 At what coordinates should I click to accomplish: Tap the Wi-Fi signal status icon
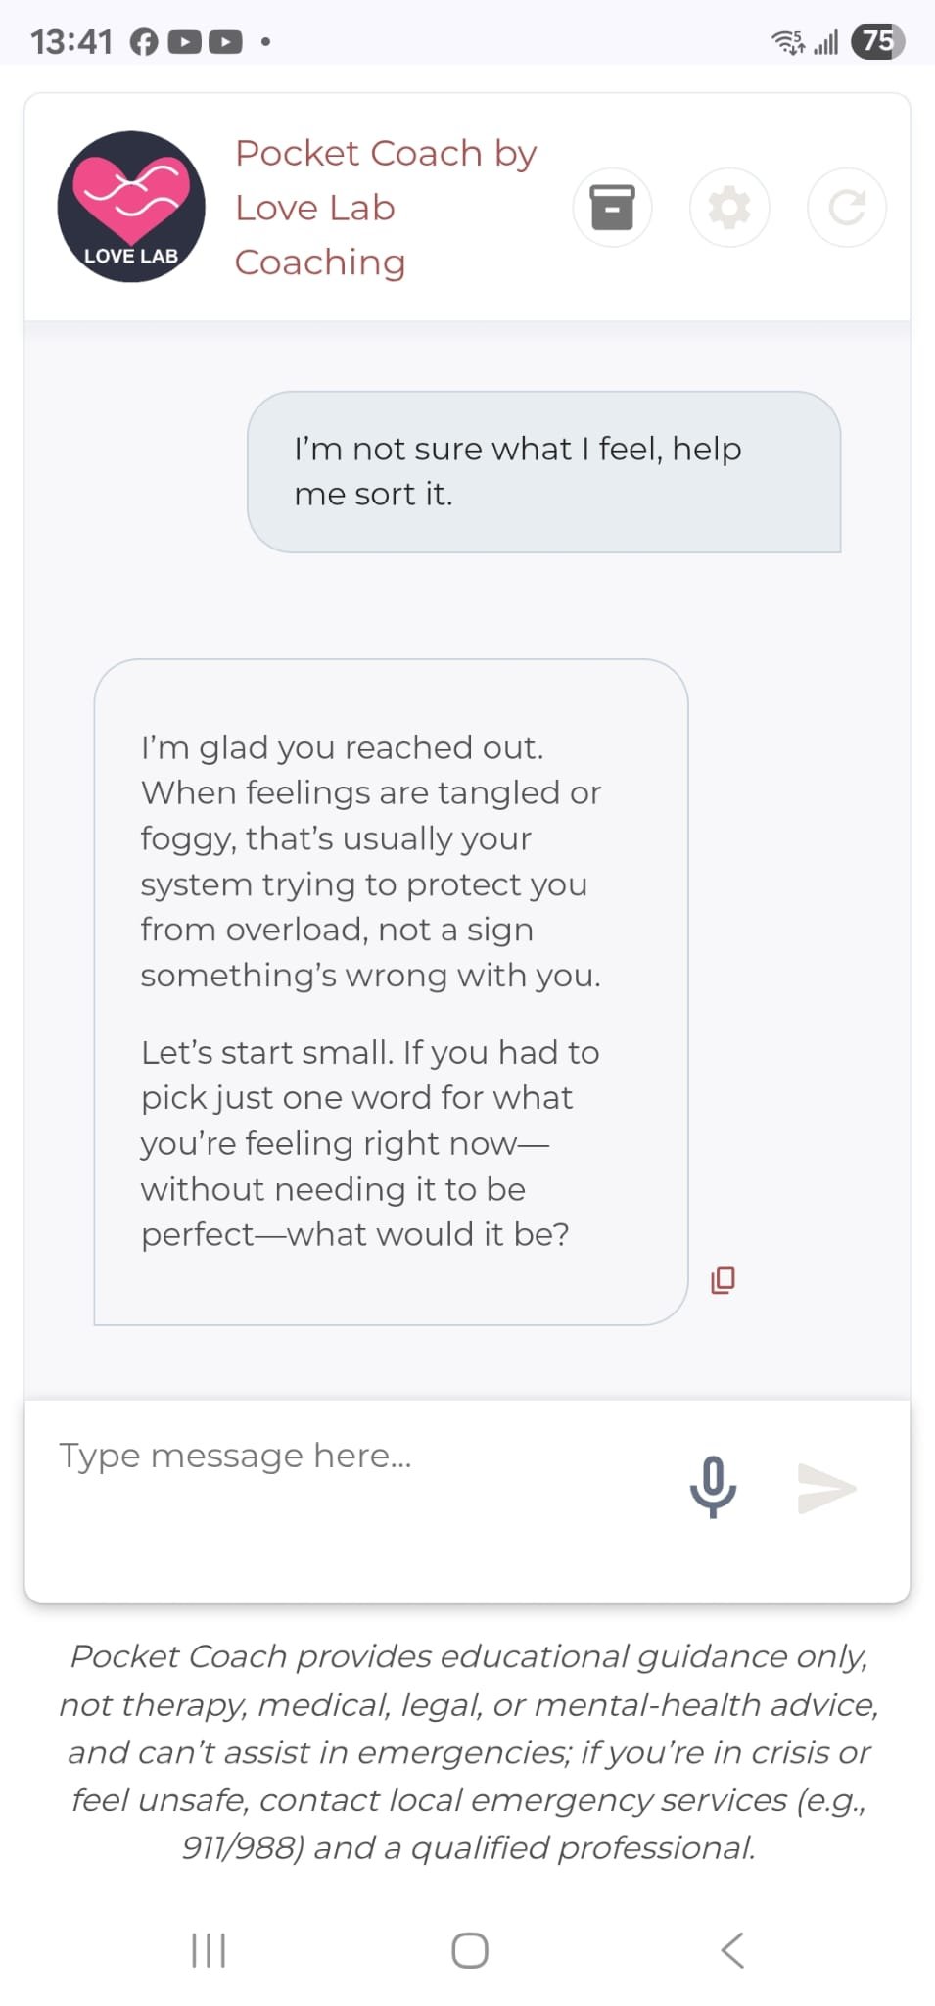point(788,42)
